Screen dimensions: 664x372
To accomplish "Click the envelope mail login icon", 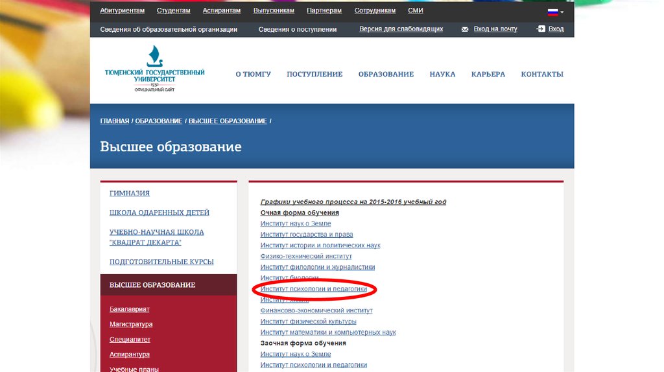I will click(x=465, y=29).
